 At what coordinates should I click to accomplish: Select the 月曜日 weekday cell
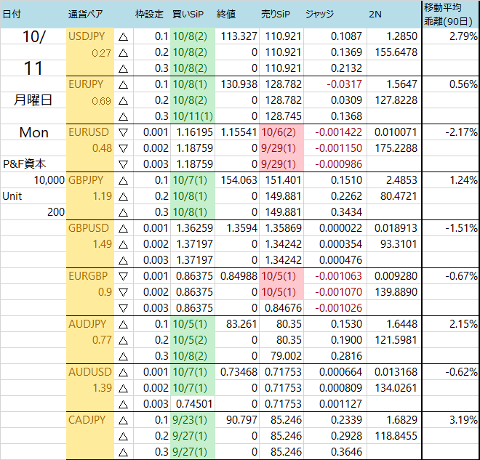pyautogui.click(x=33, y=100)
